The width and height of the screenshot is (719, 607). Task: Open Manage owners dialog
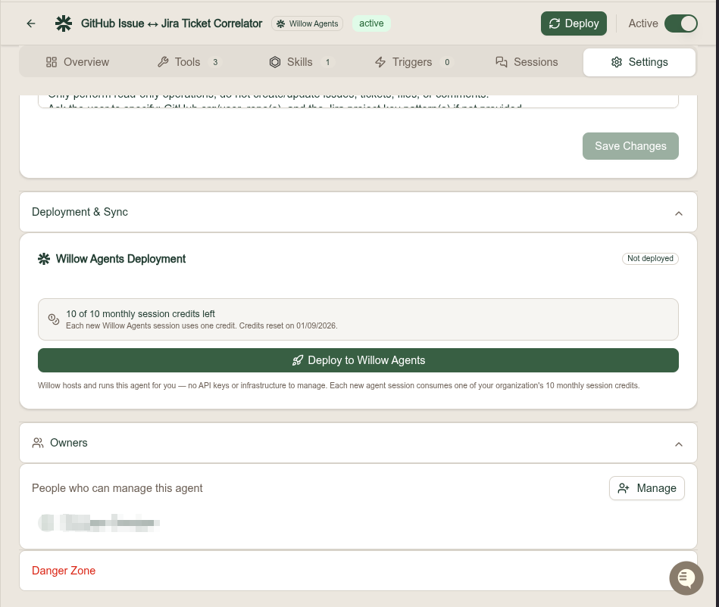coord(646,488)
